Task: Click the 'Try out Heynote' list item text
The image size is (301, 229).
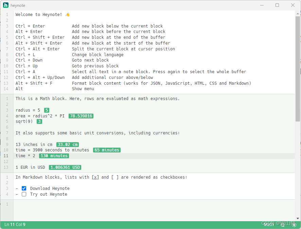Action: click(x=49, y=194)
